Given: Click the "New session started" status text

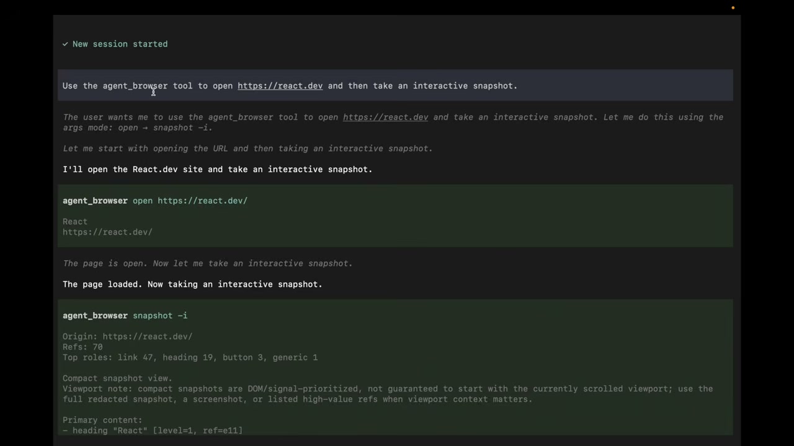Looking at the screenshot, I should 120,44.
